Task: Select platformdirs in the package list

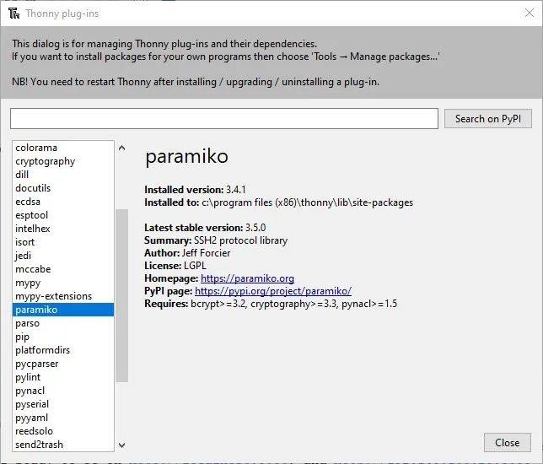Action: (63, 350)
